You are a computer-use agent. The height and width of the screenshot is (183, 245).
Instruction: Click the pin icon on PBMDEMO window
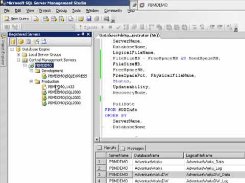coord(134,5)
